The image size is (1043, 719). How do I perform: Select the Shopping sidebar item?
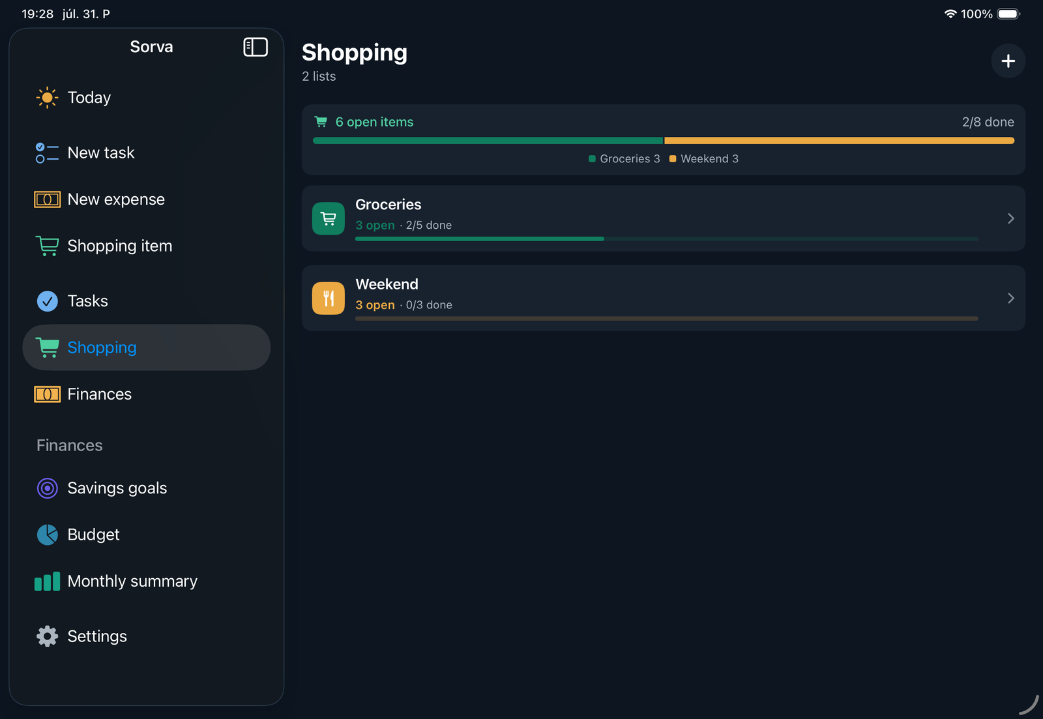(146, 347)
